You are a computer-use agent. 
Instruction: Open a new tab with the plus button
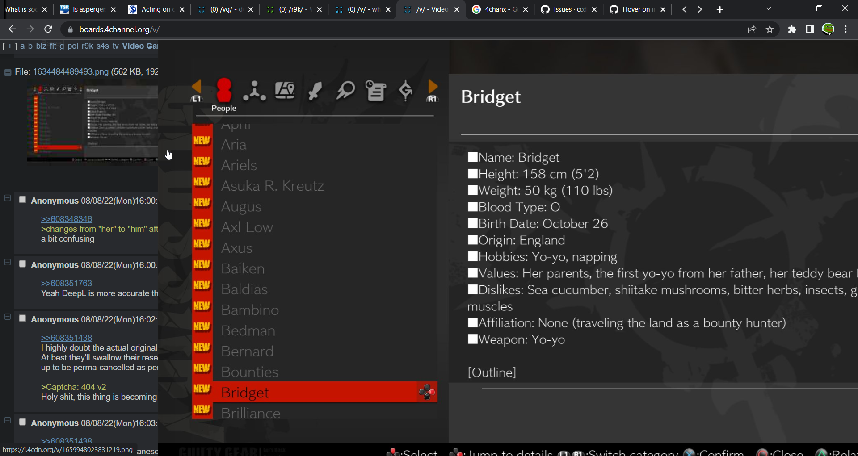tap(720, 9)
